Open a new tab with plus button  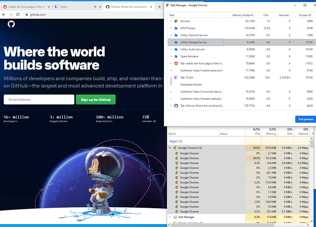pyautogui.click(x=159, y=7)
